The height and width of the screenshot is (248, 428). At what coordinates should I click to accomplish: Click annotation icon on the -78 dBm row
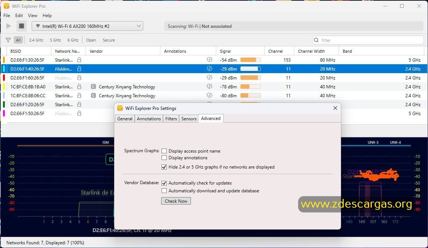click(x=210, y=87)
